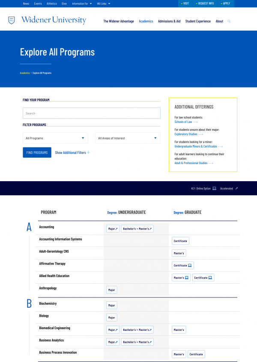Viewport: 257px width, 362px height.
Task: Click the Anthropology program name
Action: [48, 288]
